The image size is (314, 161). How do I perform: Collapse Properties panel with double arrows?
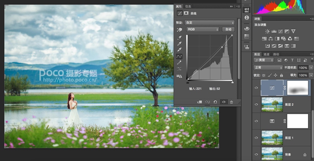pos(231,6)
